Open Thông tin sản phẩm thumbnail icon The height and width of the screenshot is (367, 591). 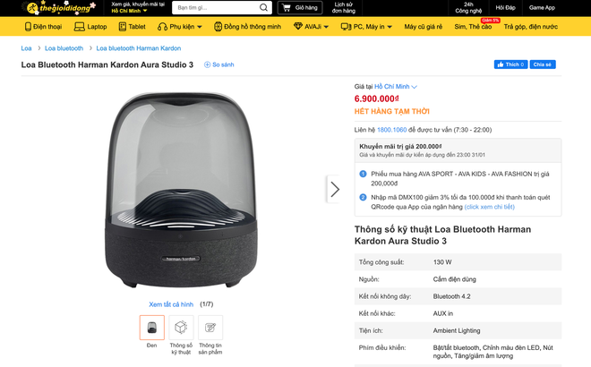coord(210,328)
